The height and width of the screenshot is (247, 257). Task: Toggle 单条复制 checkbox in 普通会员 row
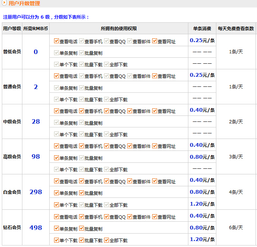(56, 88)
